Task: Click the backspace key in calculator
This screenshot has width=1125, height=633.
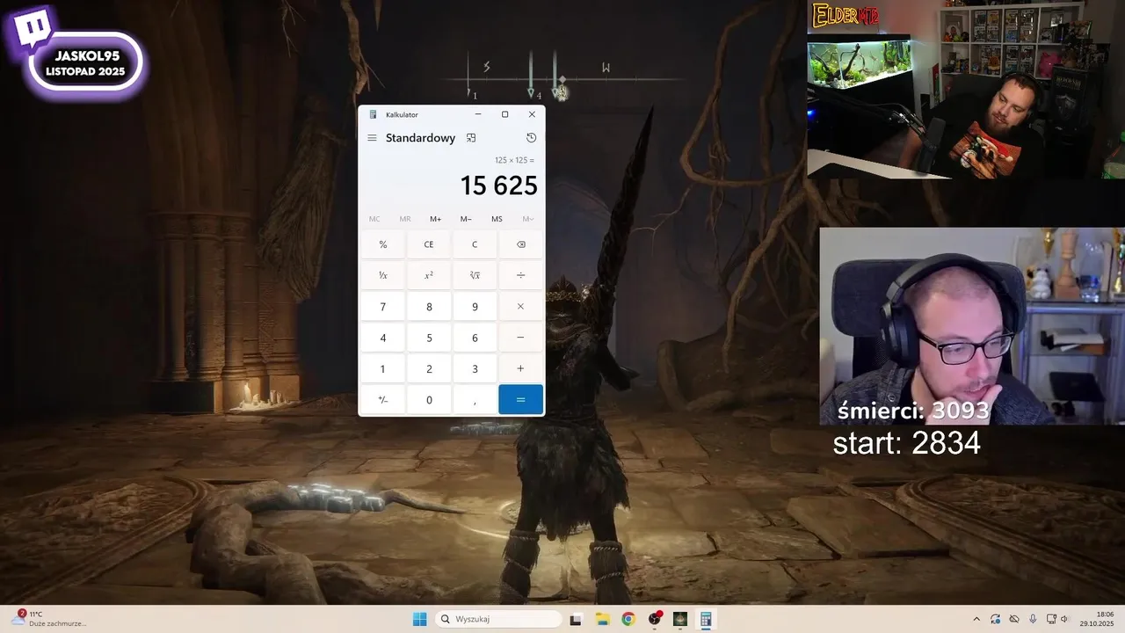Action: click(520, 244)
